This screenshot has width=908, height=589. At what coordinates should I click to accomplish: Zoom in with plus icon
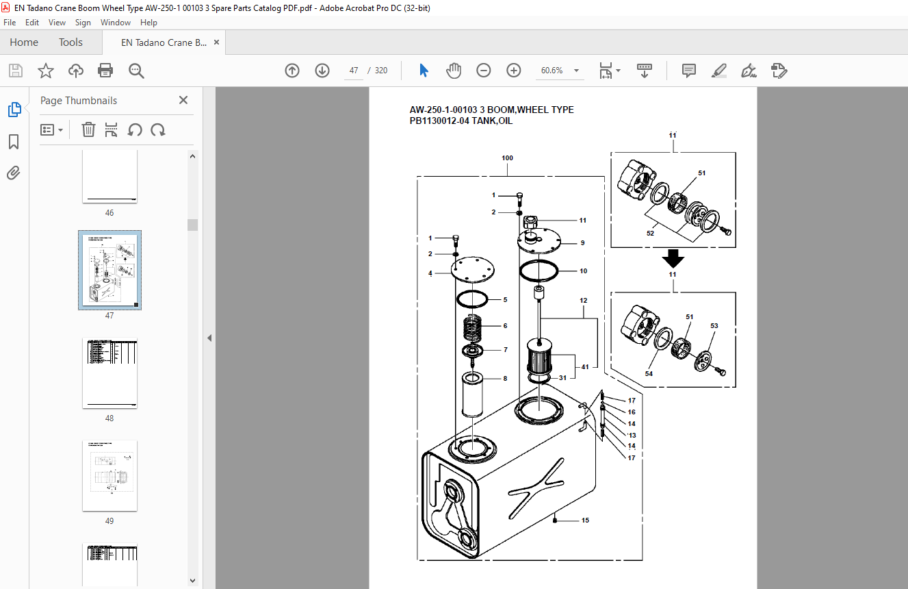514,71
